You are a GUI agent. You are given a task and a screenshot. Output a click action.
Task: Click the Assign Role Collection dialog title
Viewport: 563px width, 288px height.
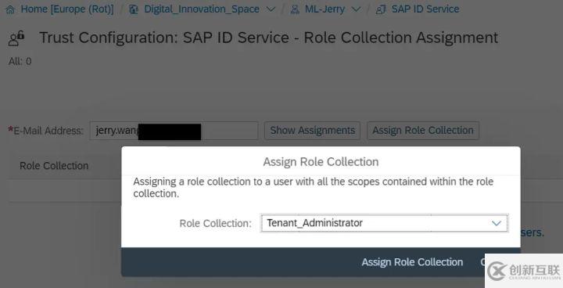pyautogui.click(x=321, y=162)
